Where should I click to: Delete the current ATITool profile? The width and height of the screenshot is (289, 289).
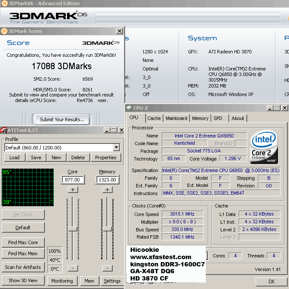(78, 158)
